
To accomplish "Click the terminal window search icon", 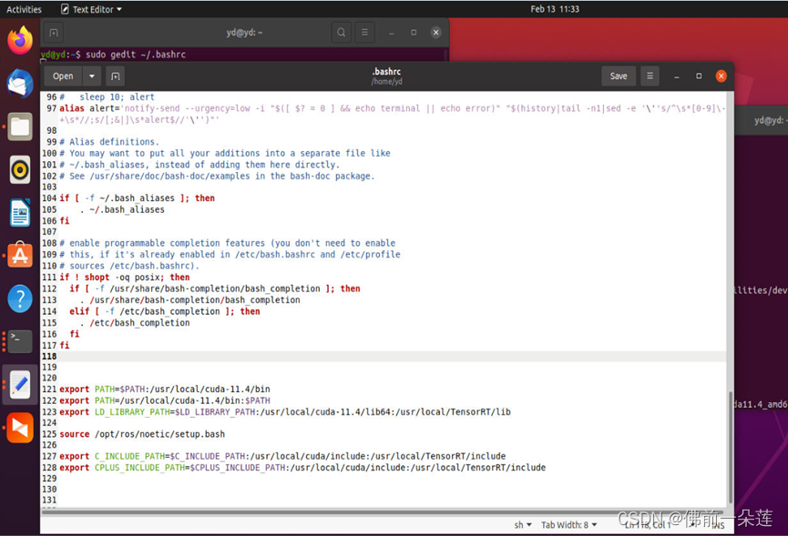I will (x=342, y=33).
